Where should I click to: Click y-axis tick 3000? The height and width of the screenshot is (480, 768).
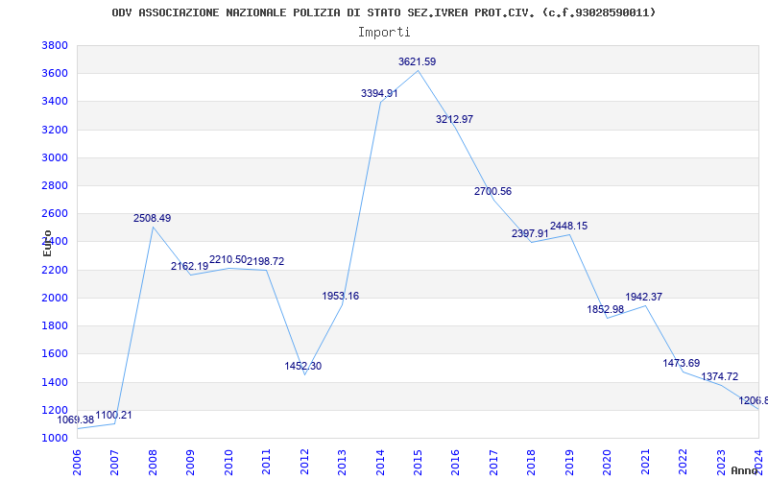coord(55,157)
